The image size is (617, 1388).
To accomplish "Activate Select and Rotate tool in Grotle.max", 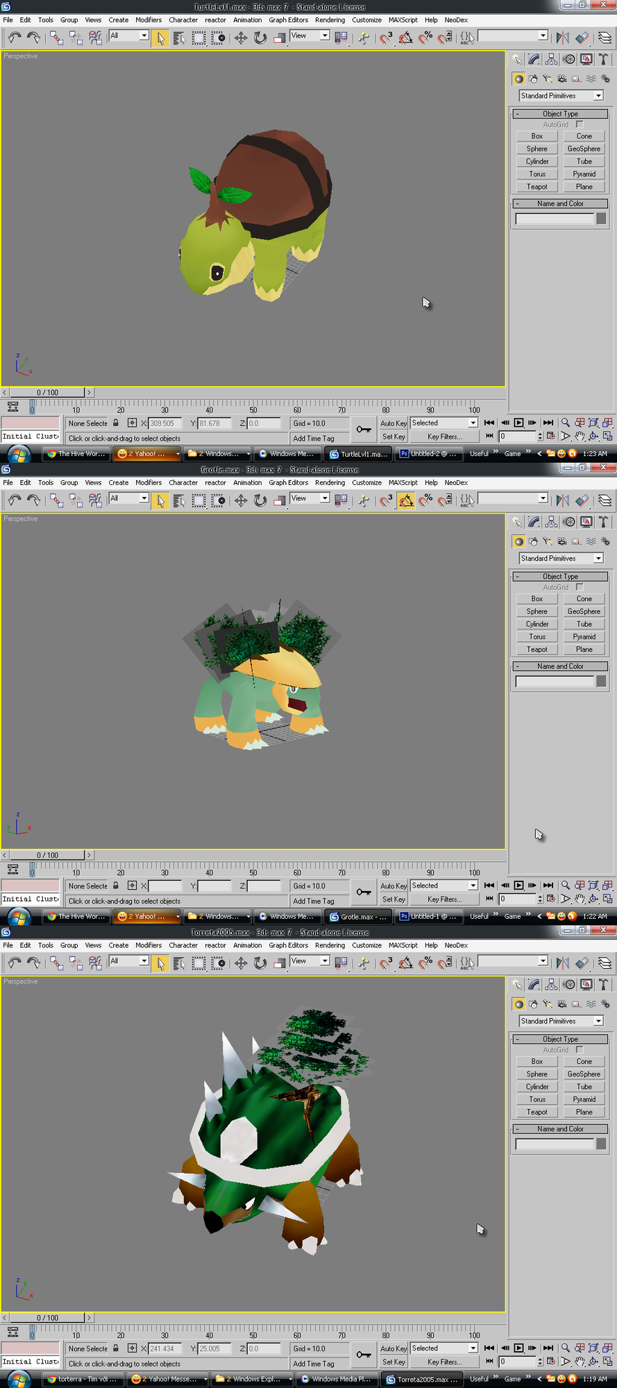I will (260, 500).
